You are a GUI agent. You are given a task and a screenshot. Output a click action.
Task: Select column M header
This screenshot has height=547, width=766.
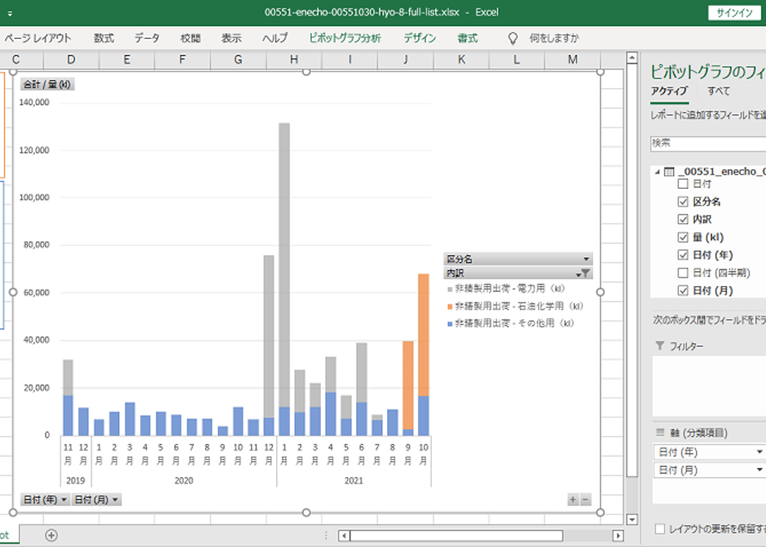(x=573, y=60)
